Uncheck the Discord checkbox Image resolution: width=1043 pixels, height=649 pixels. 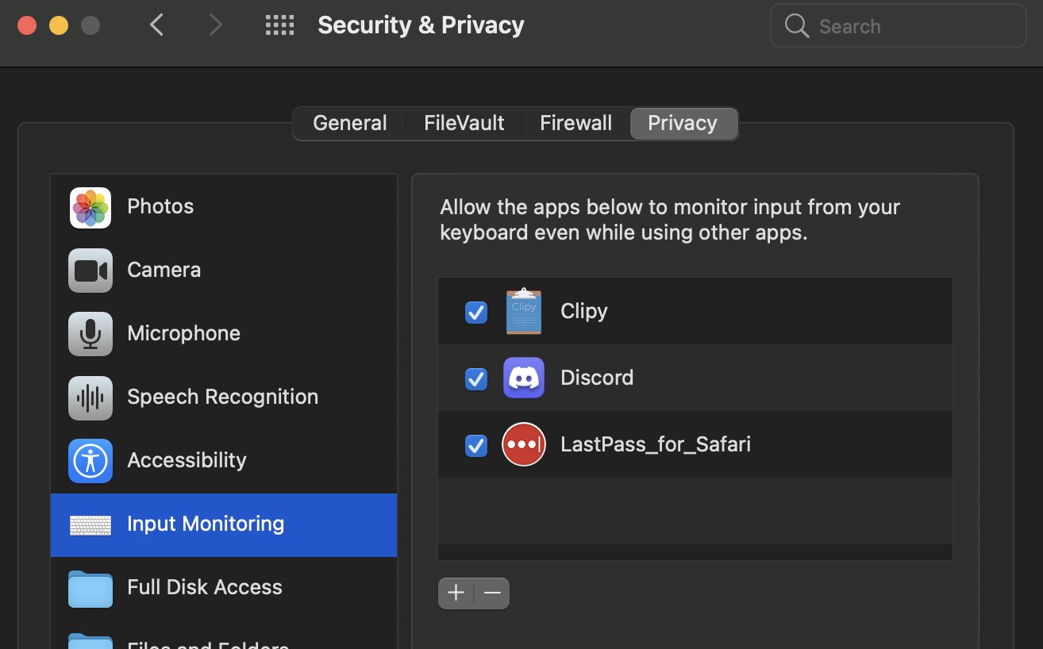click(476, 379)
